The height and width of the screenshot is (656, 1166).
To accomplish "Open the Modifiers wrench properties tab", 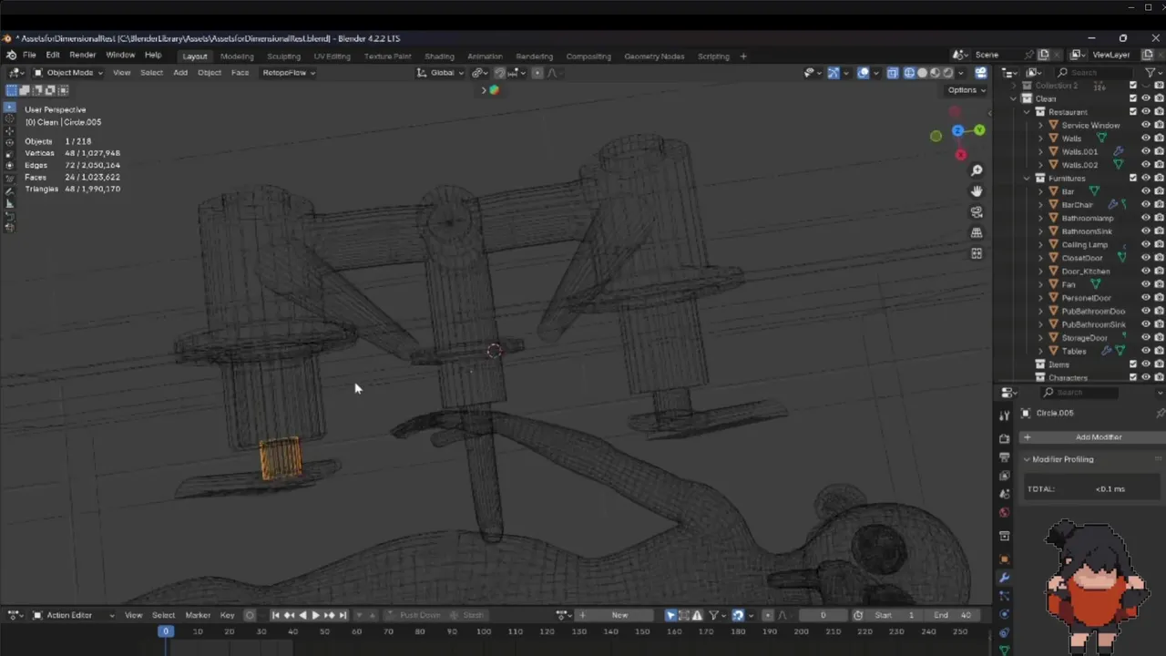I will [x=1004, y=578].
